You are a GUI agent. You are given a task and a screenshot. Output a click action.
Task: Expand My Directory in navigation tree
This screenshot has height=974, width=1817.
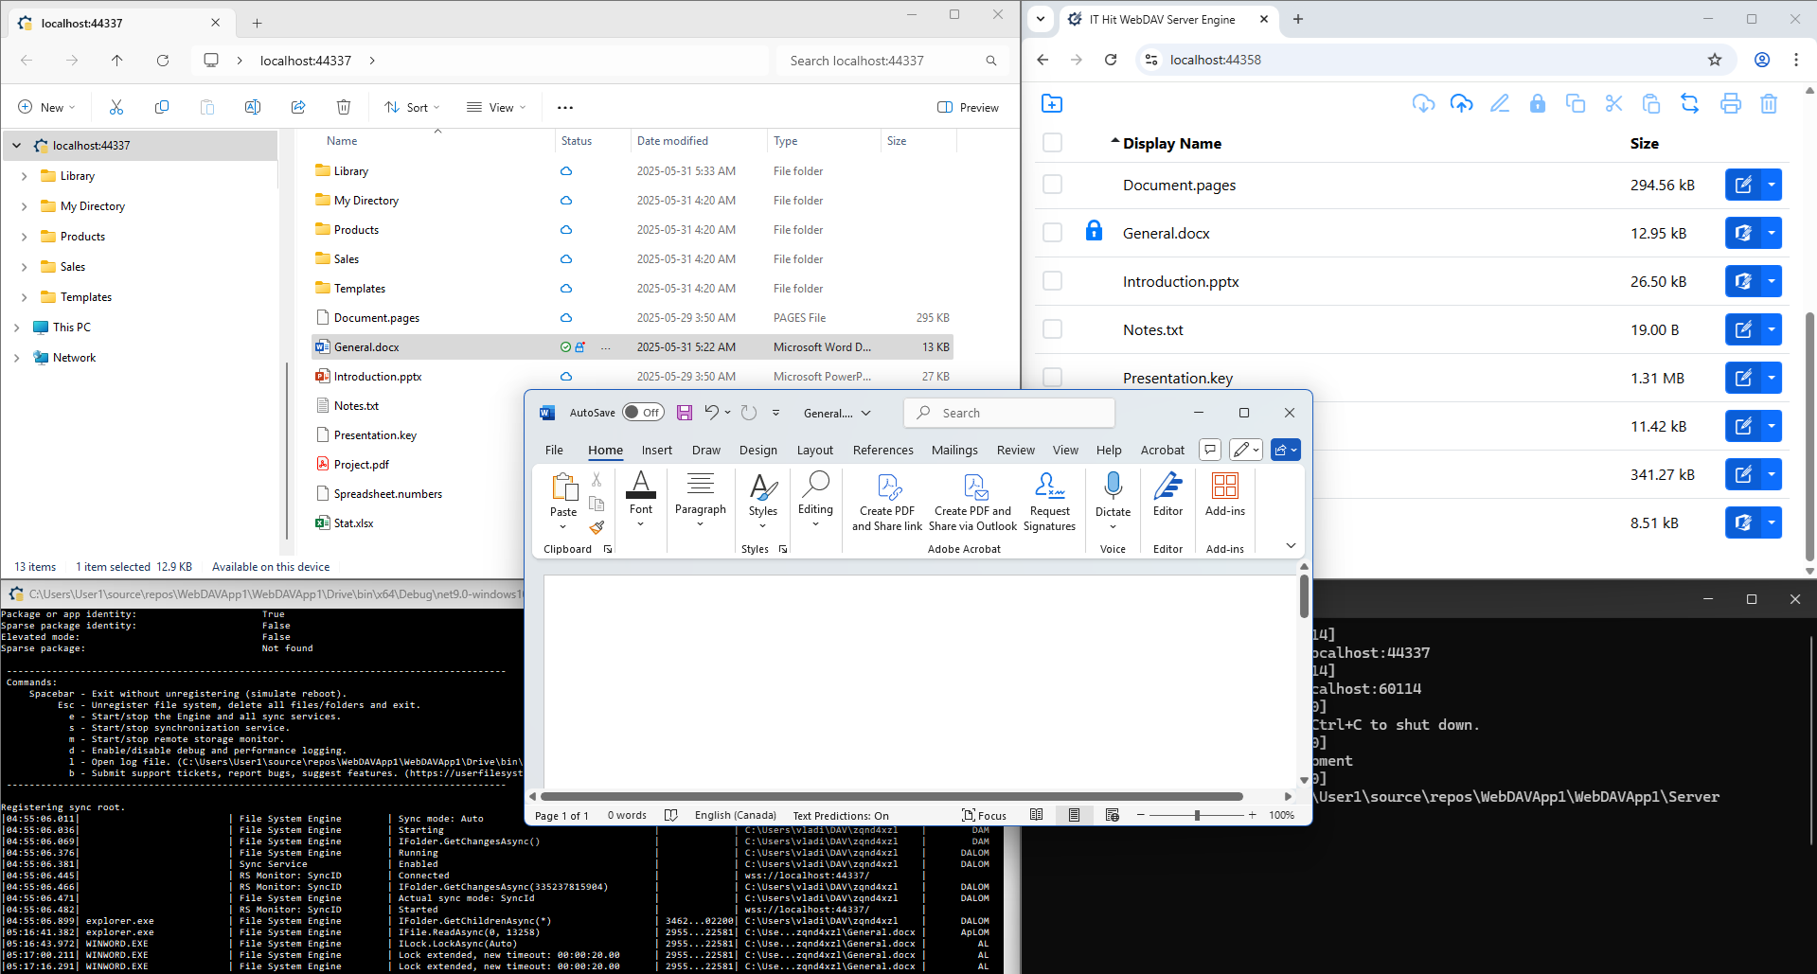(24, 206)
